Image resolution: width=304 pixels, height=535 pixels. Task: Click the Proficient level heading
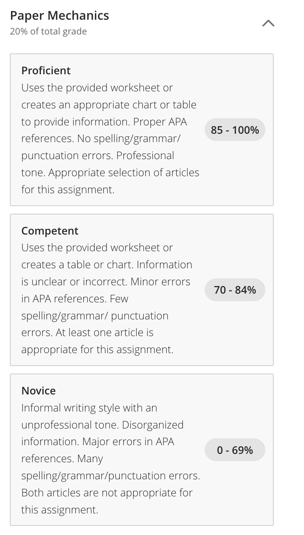(x=46, y=70)
